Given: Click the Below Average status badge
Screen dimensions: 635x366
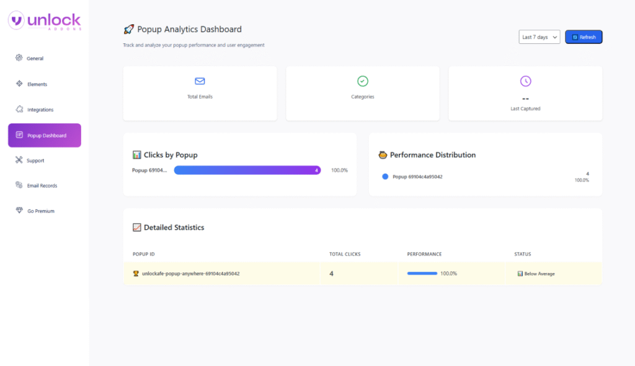Looking at the screenshot, I should [x=536, y=273].
